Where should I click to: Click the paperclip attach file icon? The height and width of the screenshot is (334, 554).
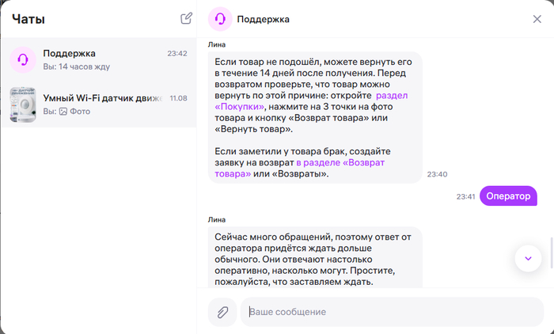point(222,312)
